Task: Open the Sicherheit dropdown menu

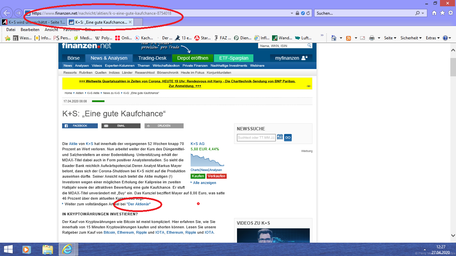Action: pos(411,38)
